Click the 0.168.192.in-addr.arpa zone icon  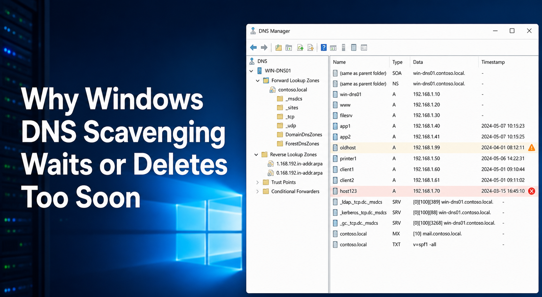pos(271,173)
